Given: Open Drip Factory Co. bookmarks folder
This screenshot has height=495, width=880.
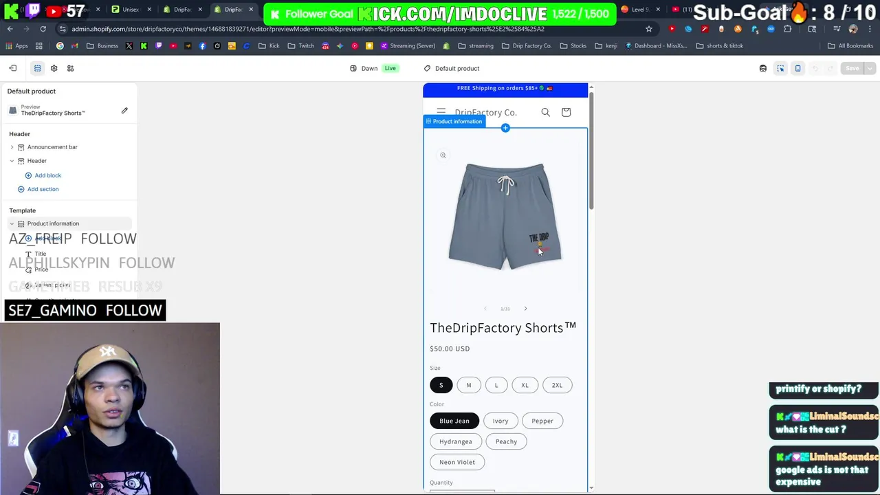Looking at the screenshot, I should [526, 46].
